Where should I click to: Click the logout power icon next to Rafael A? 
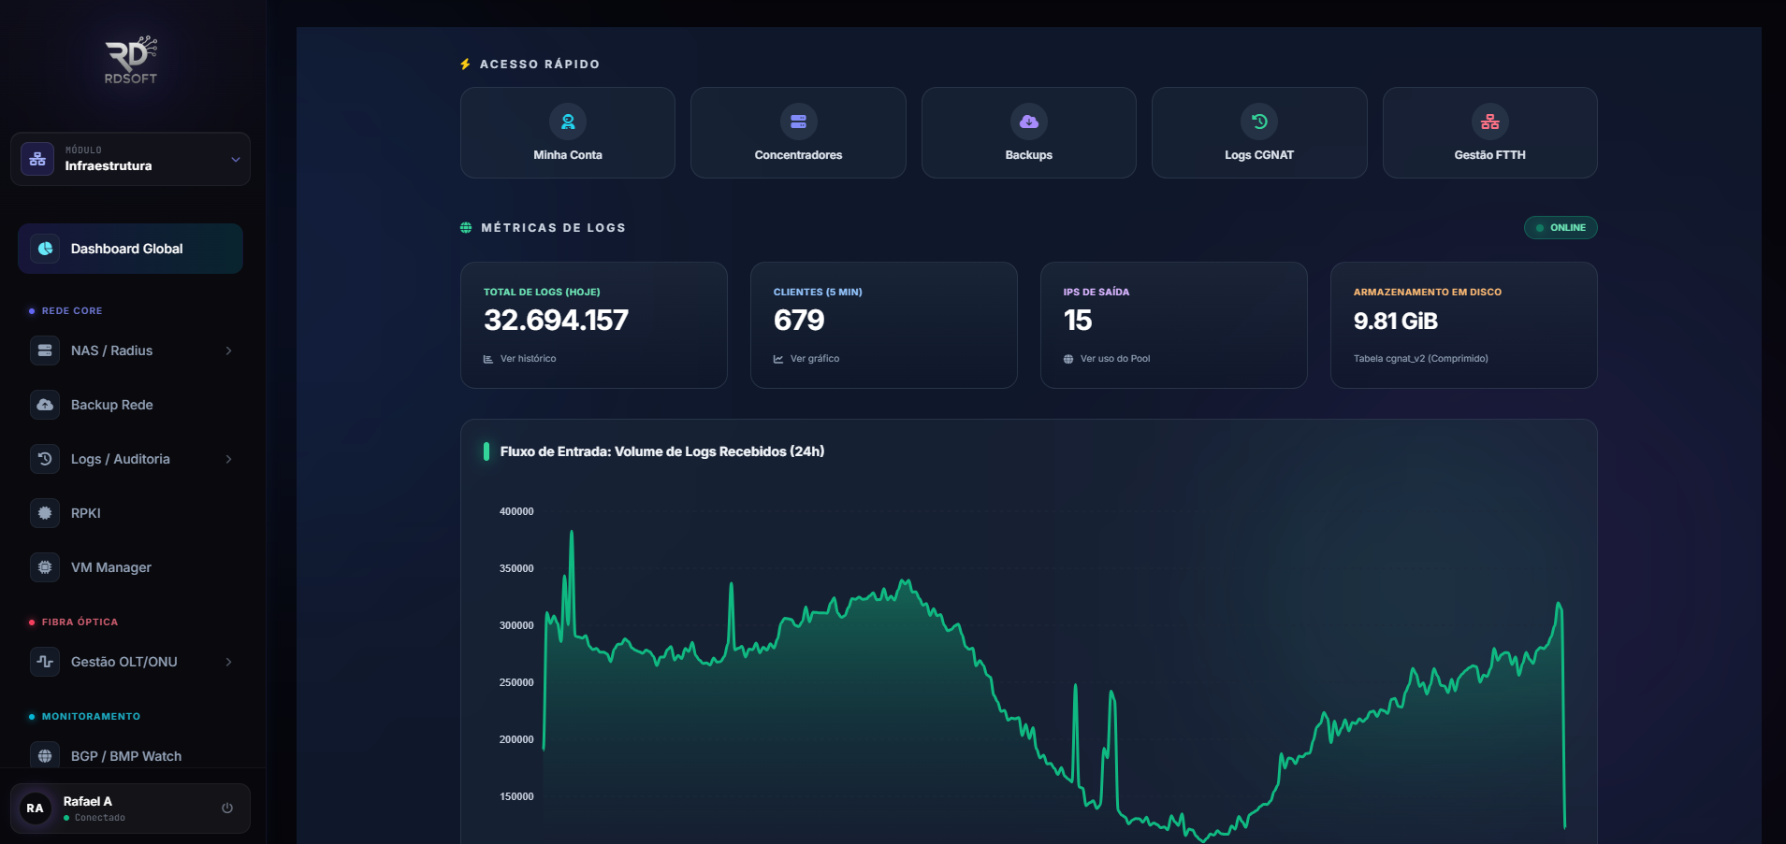coord(227,808)
